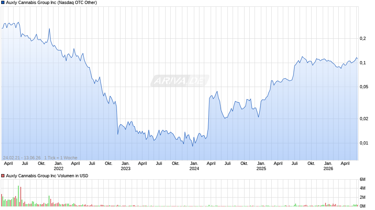
Task: Click the 2024 year label on time axis
Action: click(x=194, y=168)
